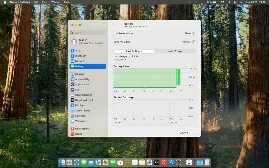Open Screen Saver settings
The image size is (269, 168).
click(x=82, y=111)
